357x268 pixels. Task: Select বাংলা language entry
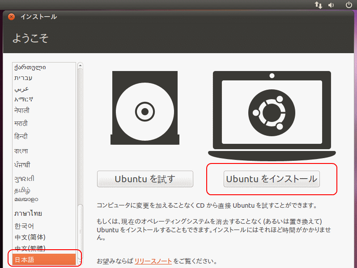click(x=44, y=151)
